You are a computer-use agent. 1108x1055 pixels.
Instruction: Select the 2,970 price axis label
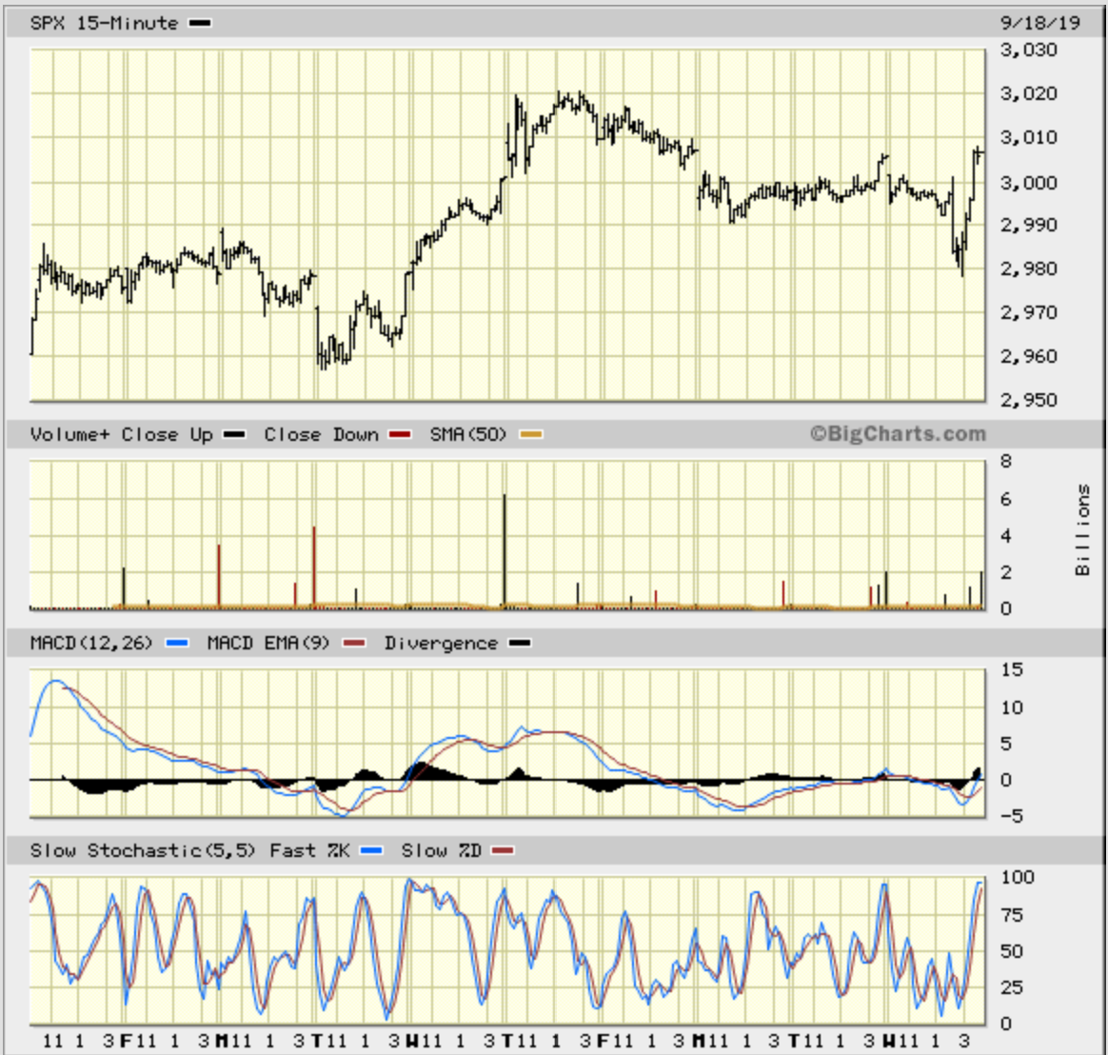click(x=1029, y=312)
